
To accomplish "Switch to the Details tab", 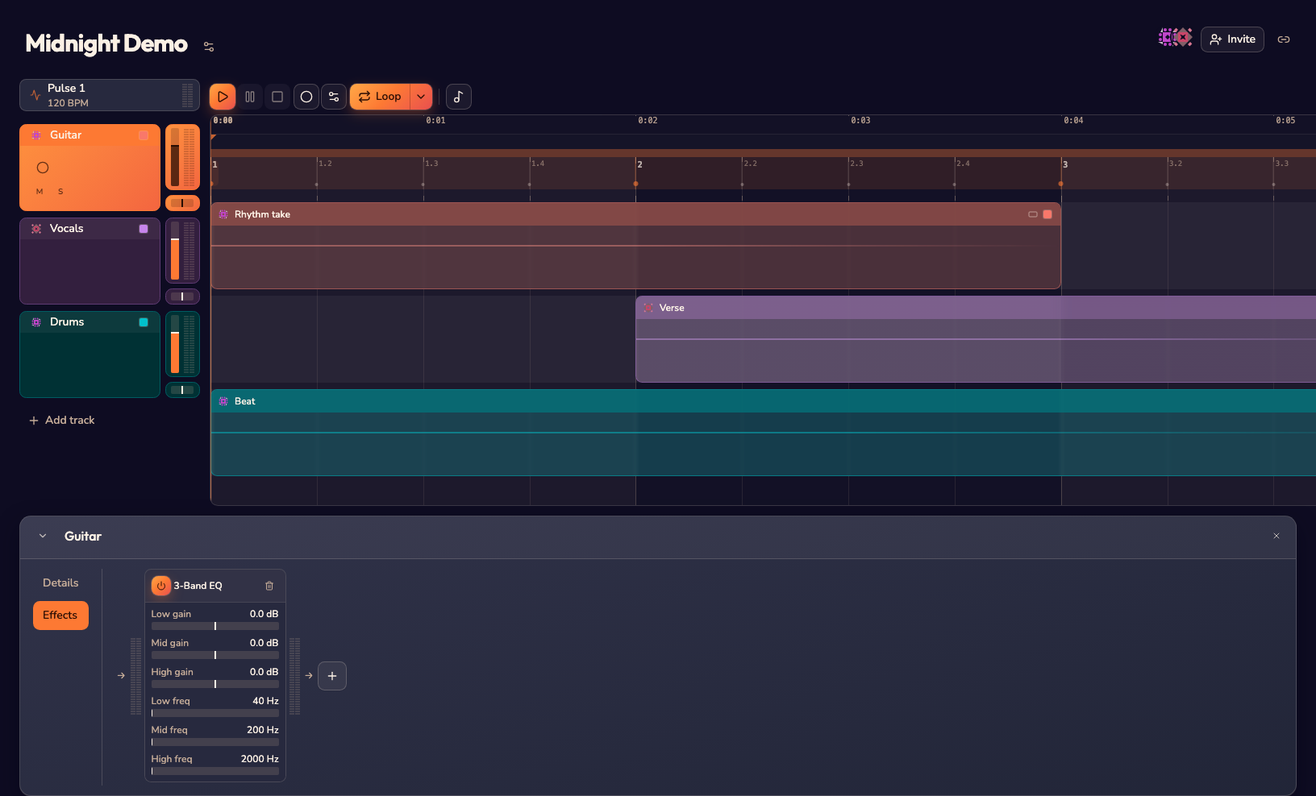I will (60, 582).
